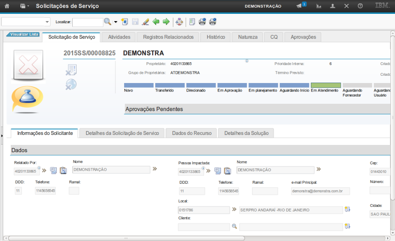Click the home icon in the header
This screenshot has height=241, width=395.
point(7,6)
